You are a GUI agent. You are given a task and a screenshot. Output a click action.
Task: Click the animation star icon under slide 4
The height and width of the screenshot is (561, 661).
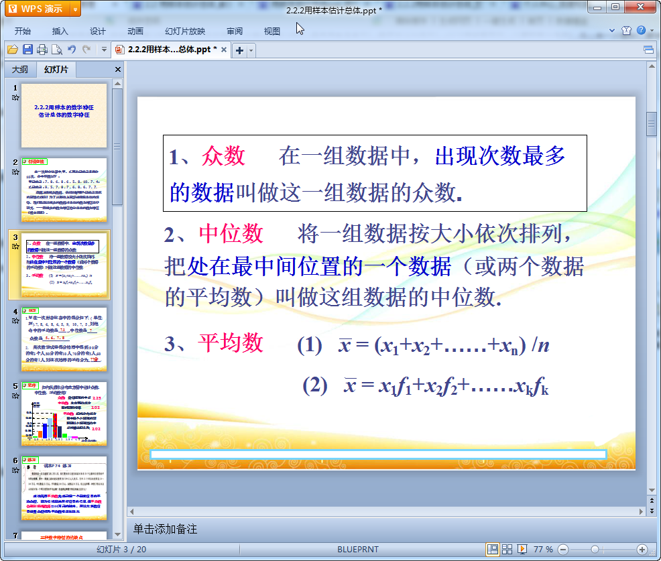(15, 321)
